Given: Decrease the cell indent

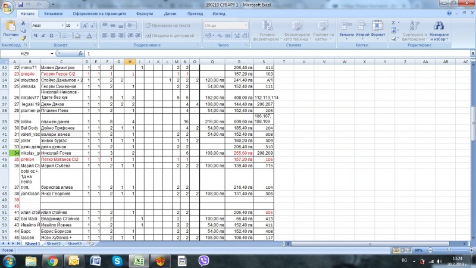Looking at the screenshot, I should click(x=130, y=36).
